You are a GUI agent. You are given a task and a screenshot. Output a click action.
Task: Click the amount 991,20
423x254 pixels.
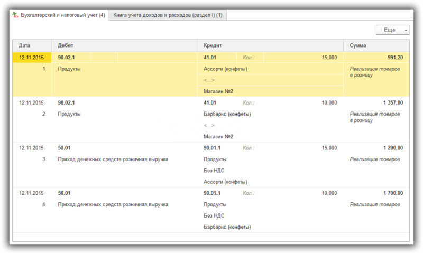tap(395, 58)
